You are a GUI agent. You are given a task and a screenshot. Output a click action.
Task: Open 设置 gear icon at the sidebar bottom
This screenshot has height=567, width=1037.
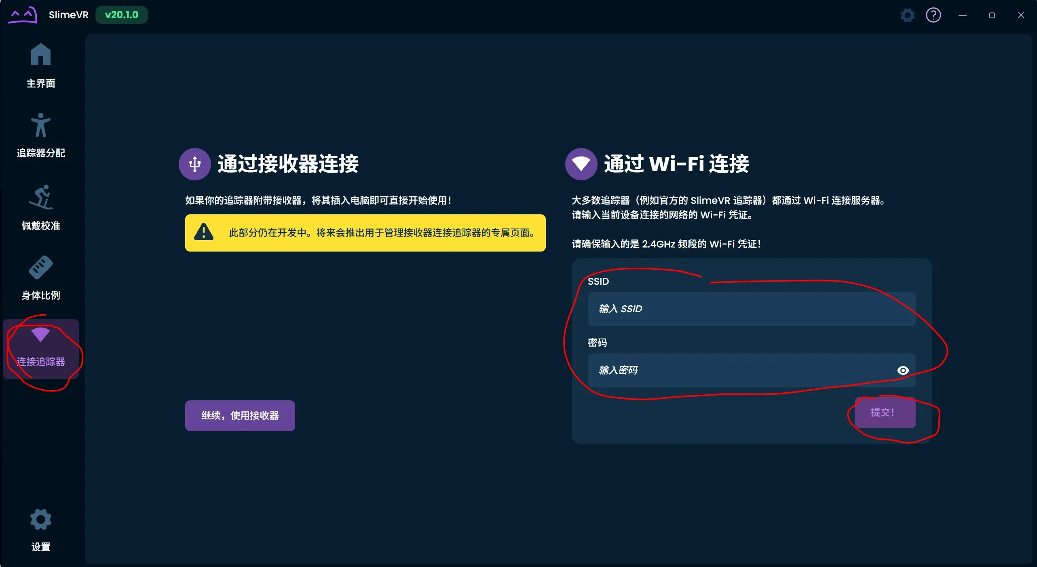(x=41, y=519)
